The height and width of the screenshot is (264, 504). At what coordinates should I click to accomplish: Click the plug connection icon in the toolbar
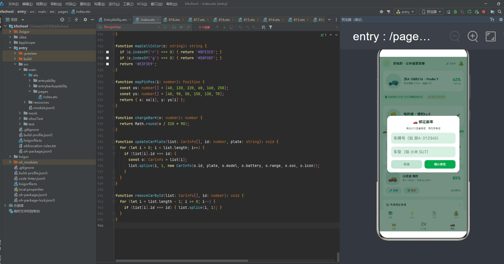tap(389, 12)
